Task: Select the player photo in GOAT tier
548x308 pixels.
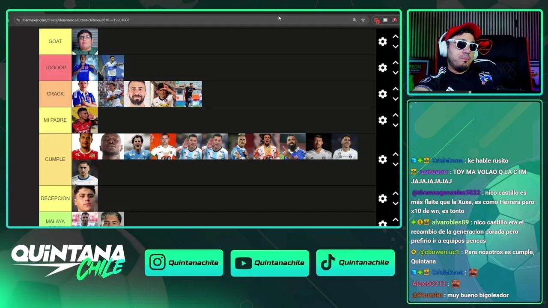Action: click(85, 41)
